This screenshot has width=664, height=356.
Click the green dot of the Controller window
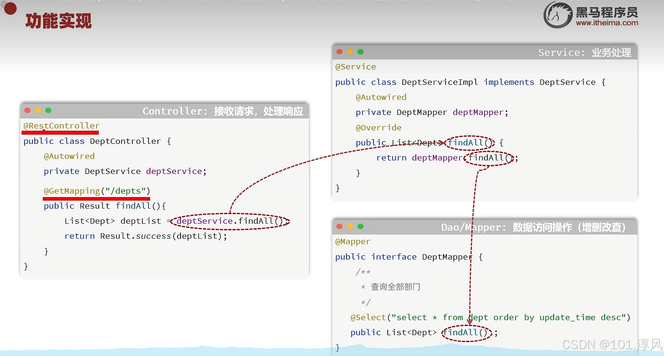coord(48,110)
